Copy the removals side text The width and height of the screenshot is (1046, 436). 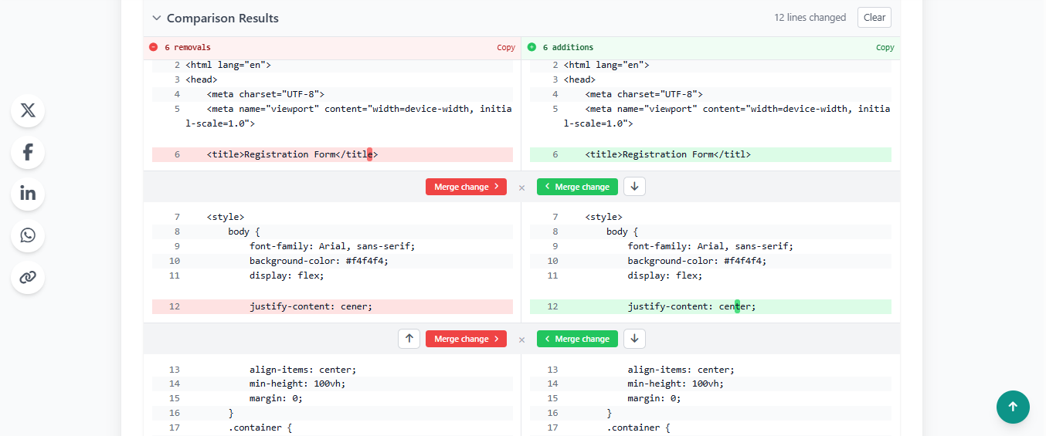506,48
